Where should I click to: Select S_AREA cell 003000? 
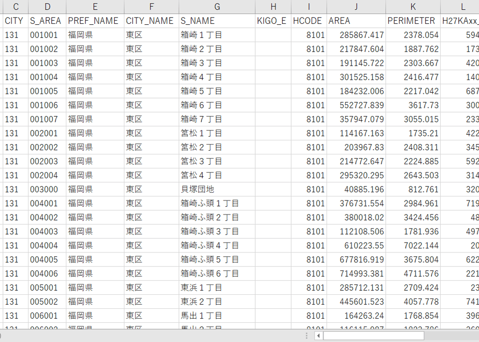[47, 189]
